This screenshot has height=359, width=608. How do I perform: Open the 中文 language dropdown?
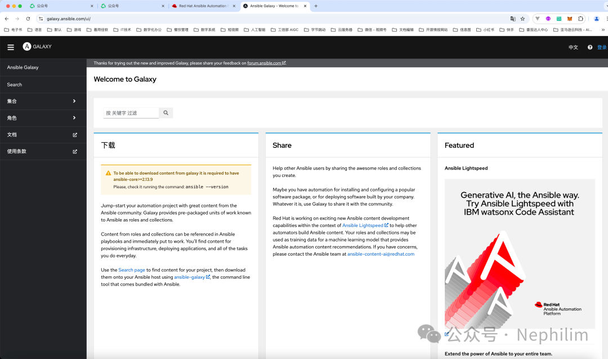[573, 47]
